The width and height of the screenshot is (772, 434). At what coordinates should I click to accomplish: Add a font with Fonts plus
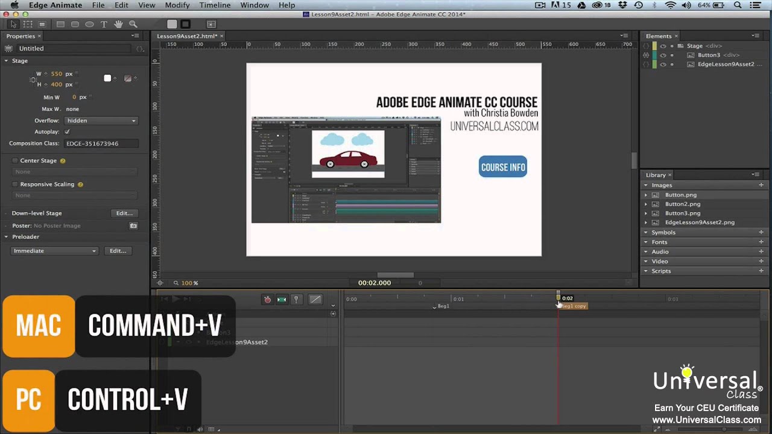tap(761, 242)
